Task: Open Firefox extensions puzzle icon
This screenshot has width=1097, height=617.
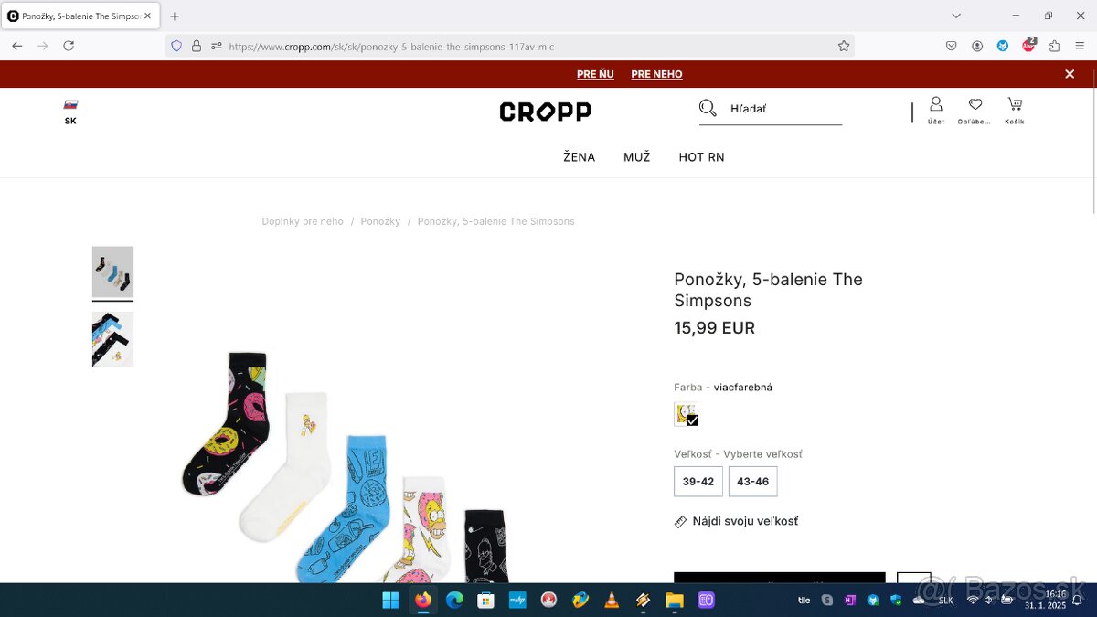Action: click(x=1054, y=46)
